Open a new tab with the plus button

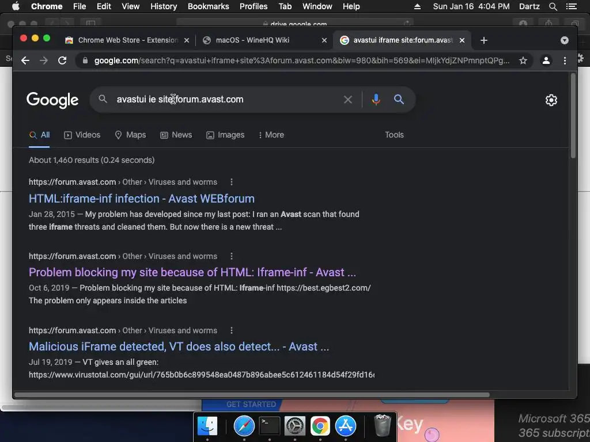pyautogui.click(x=484, y=40)
